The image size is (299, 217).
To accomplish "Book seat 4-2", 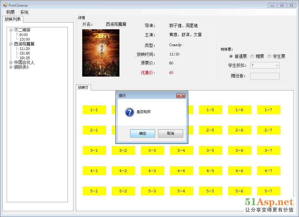I will (123, 171).
